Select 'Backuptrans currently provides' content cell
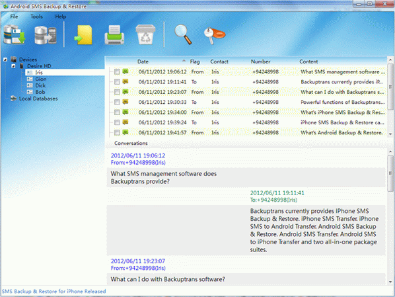Viewport: 395px width, 297px height. [341, 82]
